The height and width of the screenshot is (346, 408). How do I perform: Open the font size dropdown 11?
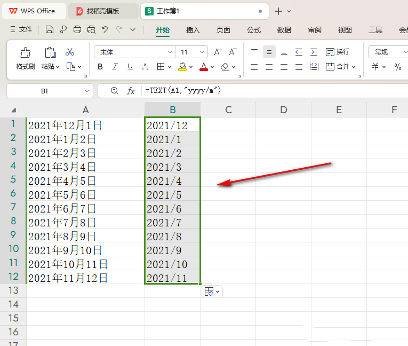click(x=202, y=52)
